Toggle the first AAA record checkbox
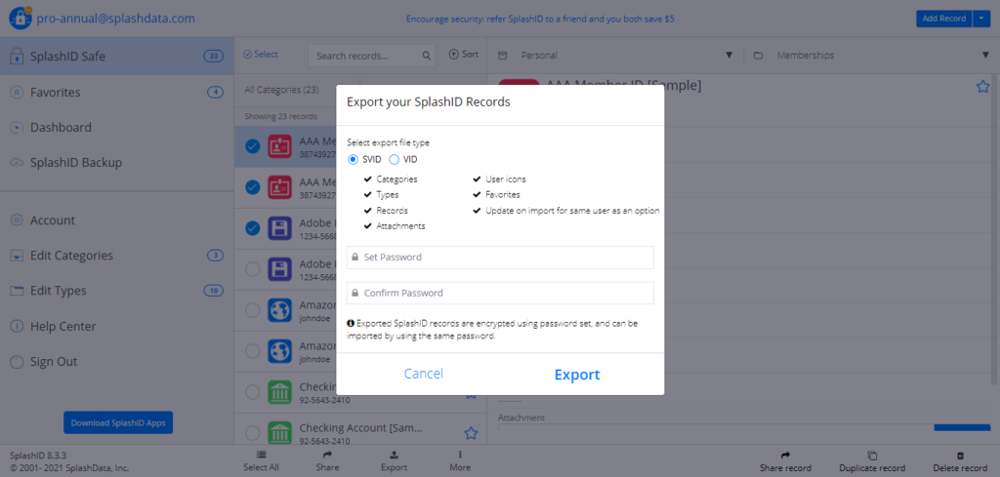The image size is (1000, 477). pos(253,146)
